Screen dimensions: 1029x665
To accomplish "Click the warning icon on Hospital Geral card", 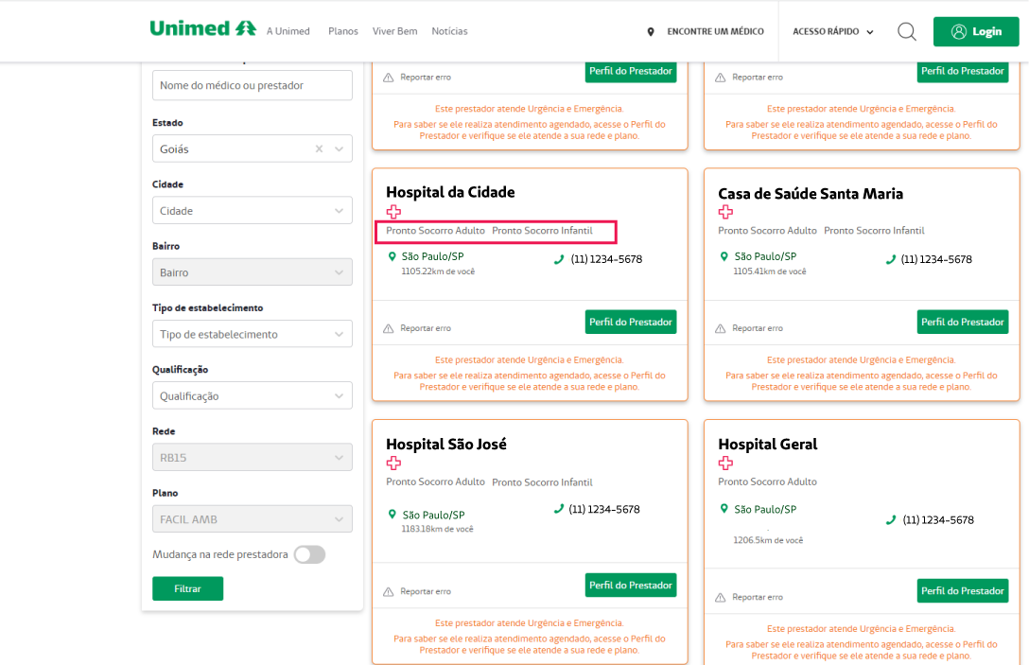I will (721, 598).
